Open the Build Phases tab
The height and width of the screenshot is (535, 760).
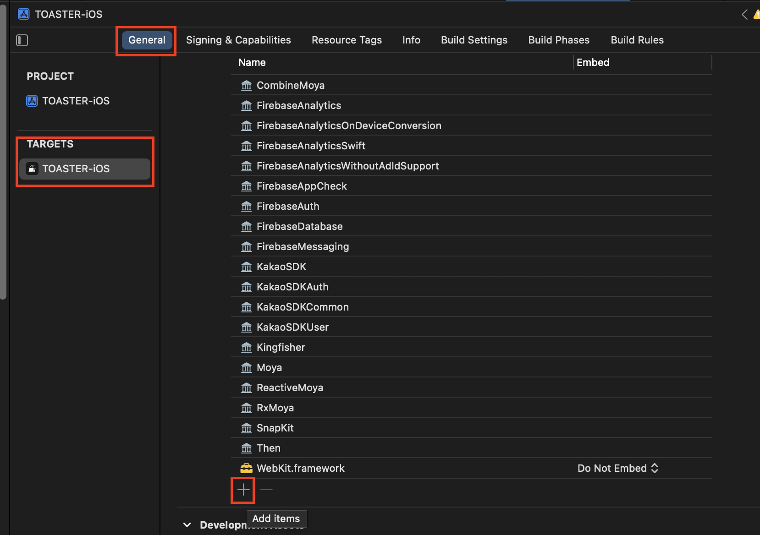(559, 40)
